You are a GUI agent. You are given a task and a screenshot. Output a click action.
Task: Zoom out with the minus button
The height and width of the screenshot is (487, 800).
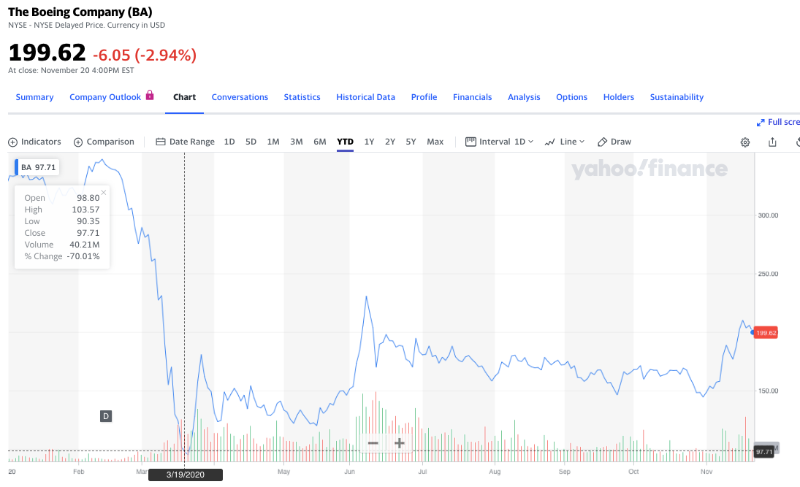pos(373,443)
